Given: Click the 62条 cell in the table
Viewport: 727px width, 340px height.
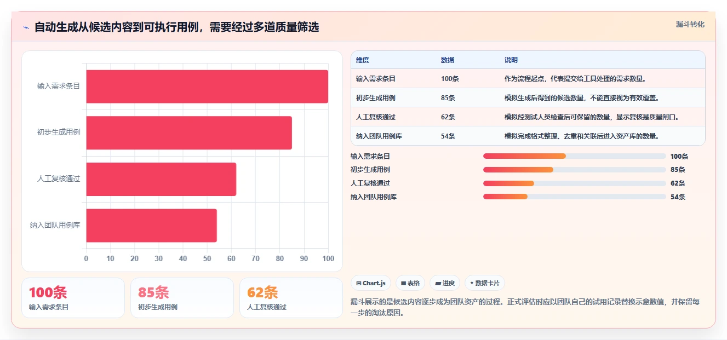Looking at the screenshot, I should click(448, 117).
